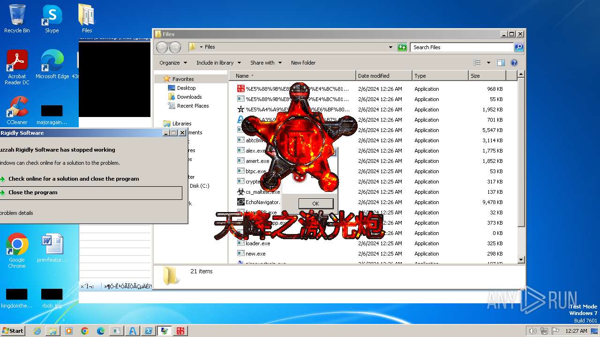The width and height of the screenshot is (600, 337).
Task: Select the rbob.jpg file on the desktop
Action: point(52,298)
